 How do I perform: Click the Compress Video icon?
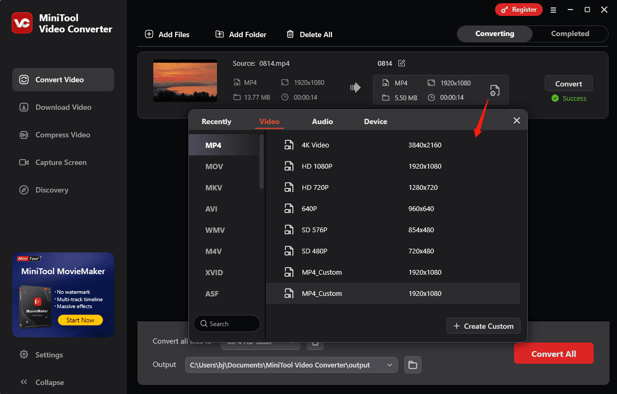click(24, 135)
